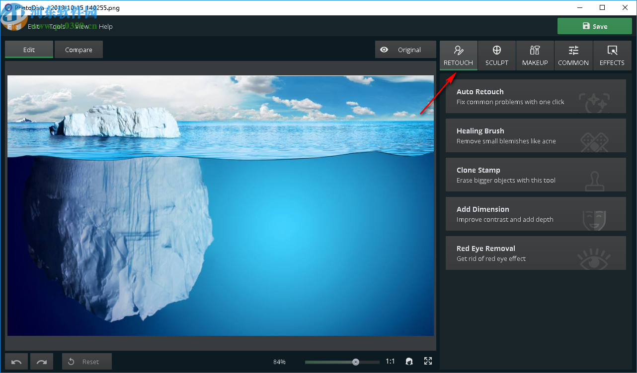Choose the Healing Brush tool
The width and height of the screenshot is (637, 373).
[536, 135]
